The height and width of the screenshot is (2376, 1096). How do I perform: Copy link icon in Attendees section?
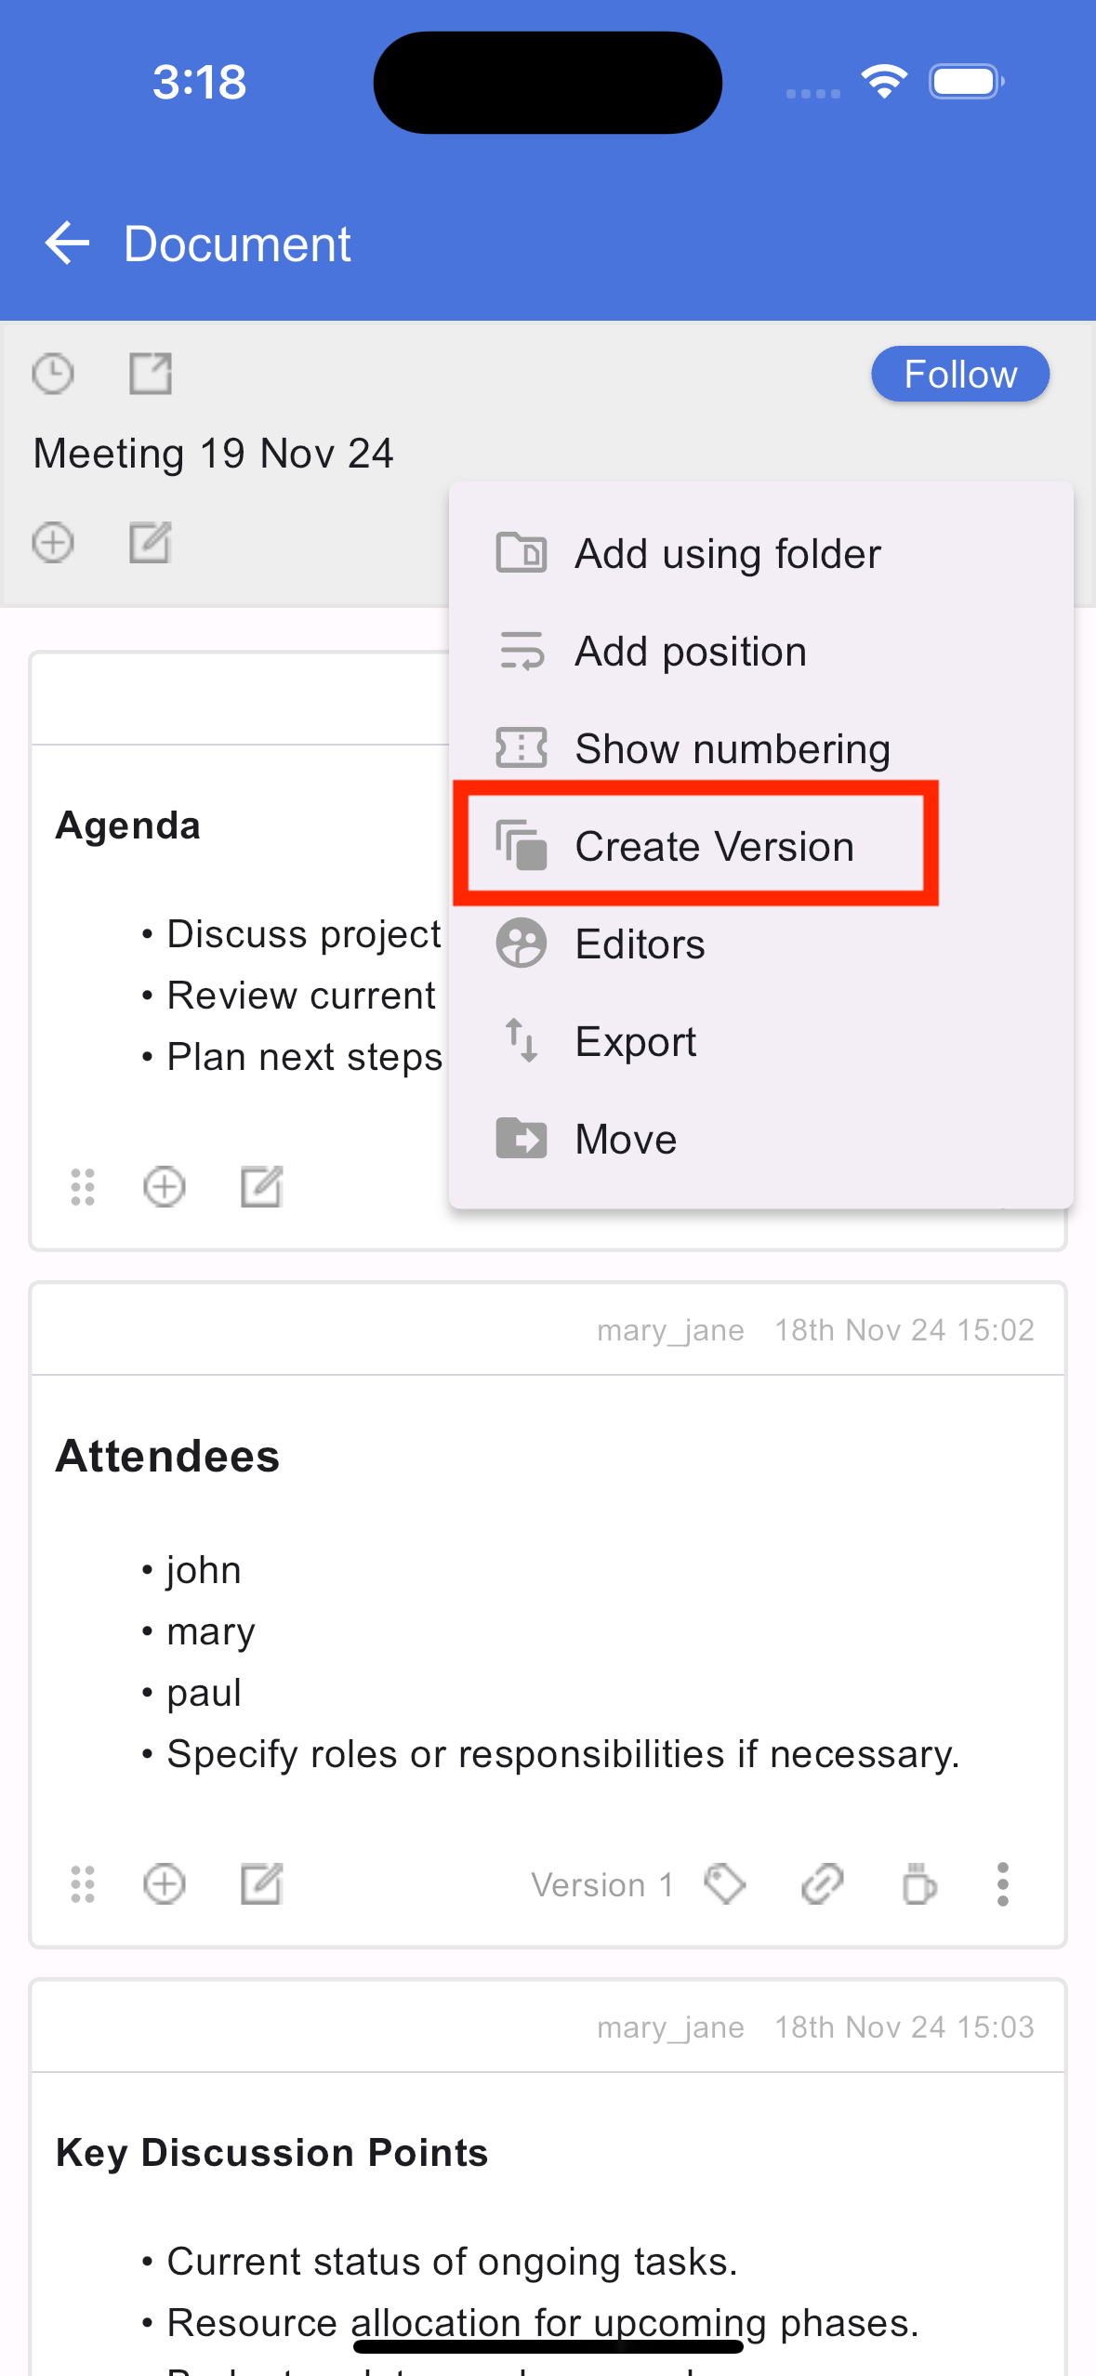click(x=822, y=1885)
